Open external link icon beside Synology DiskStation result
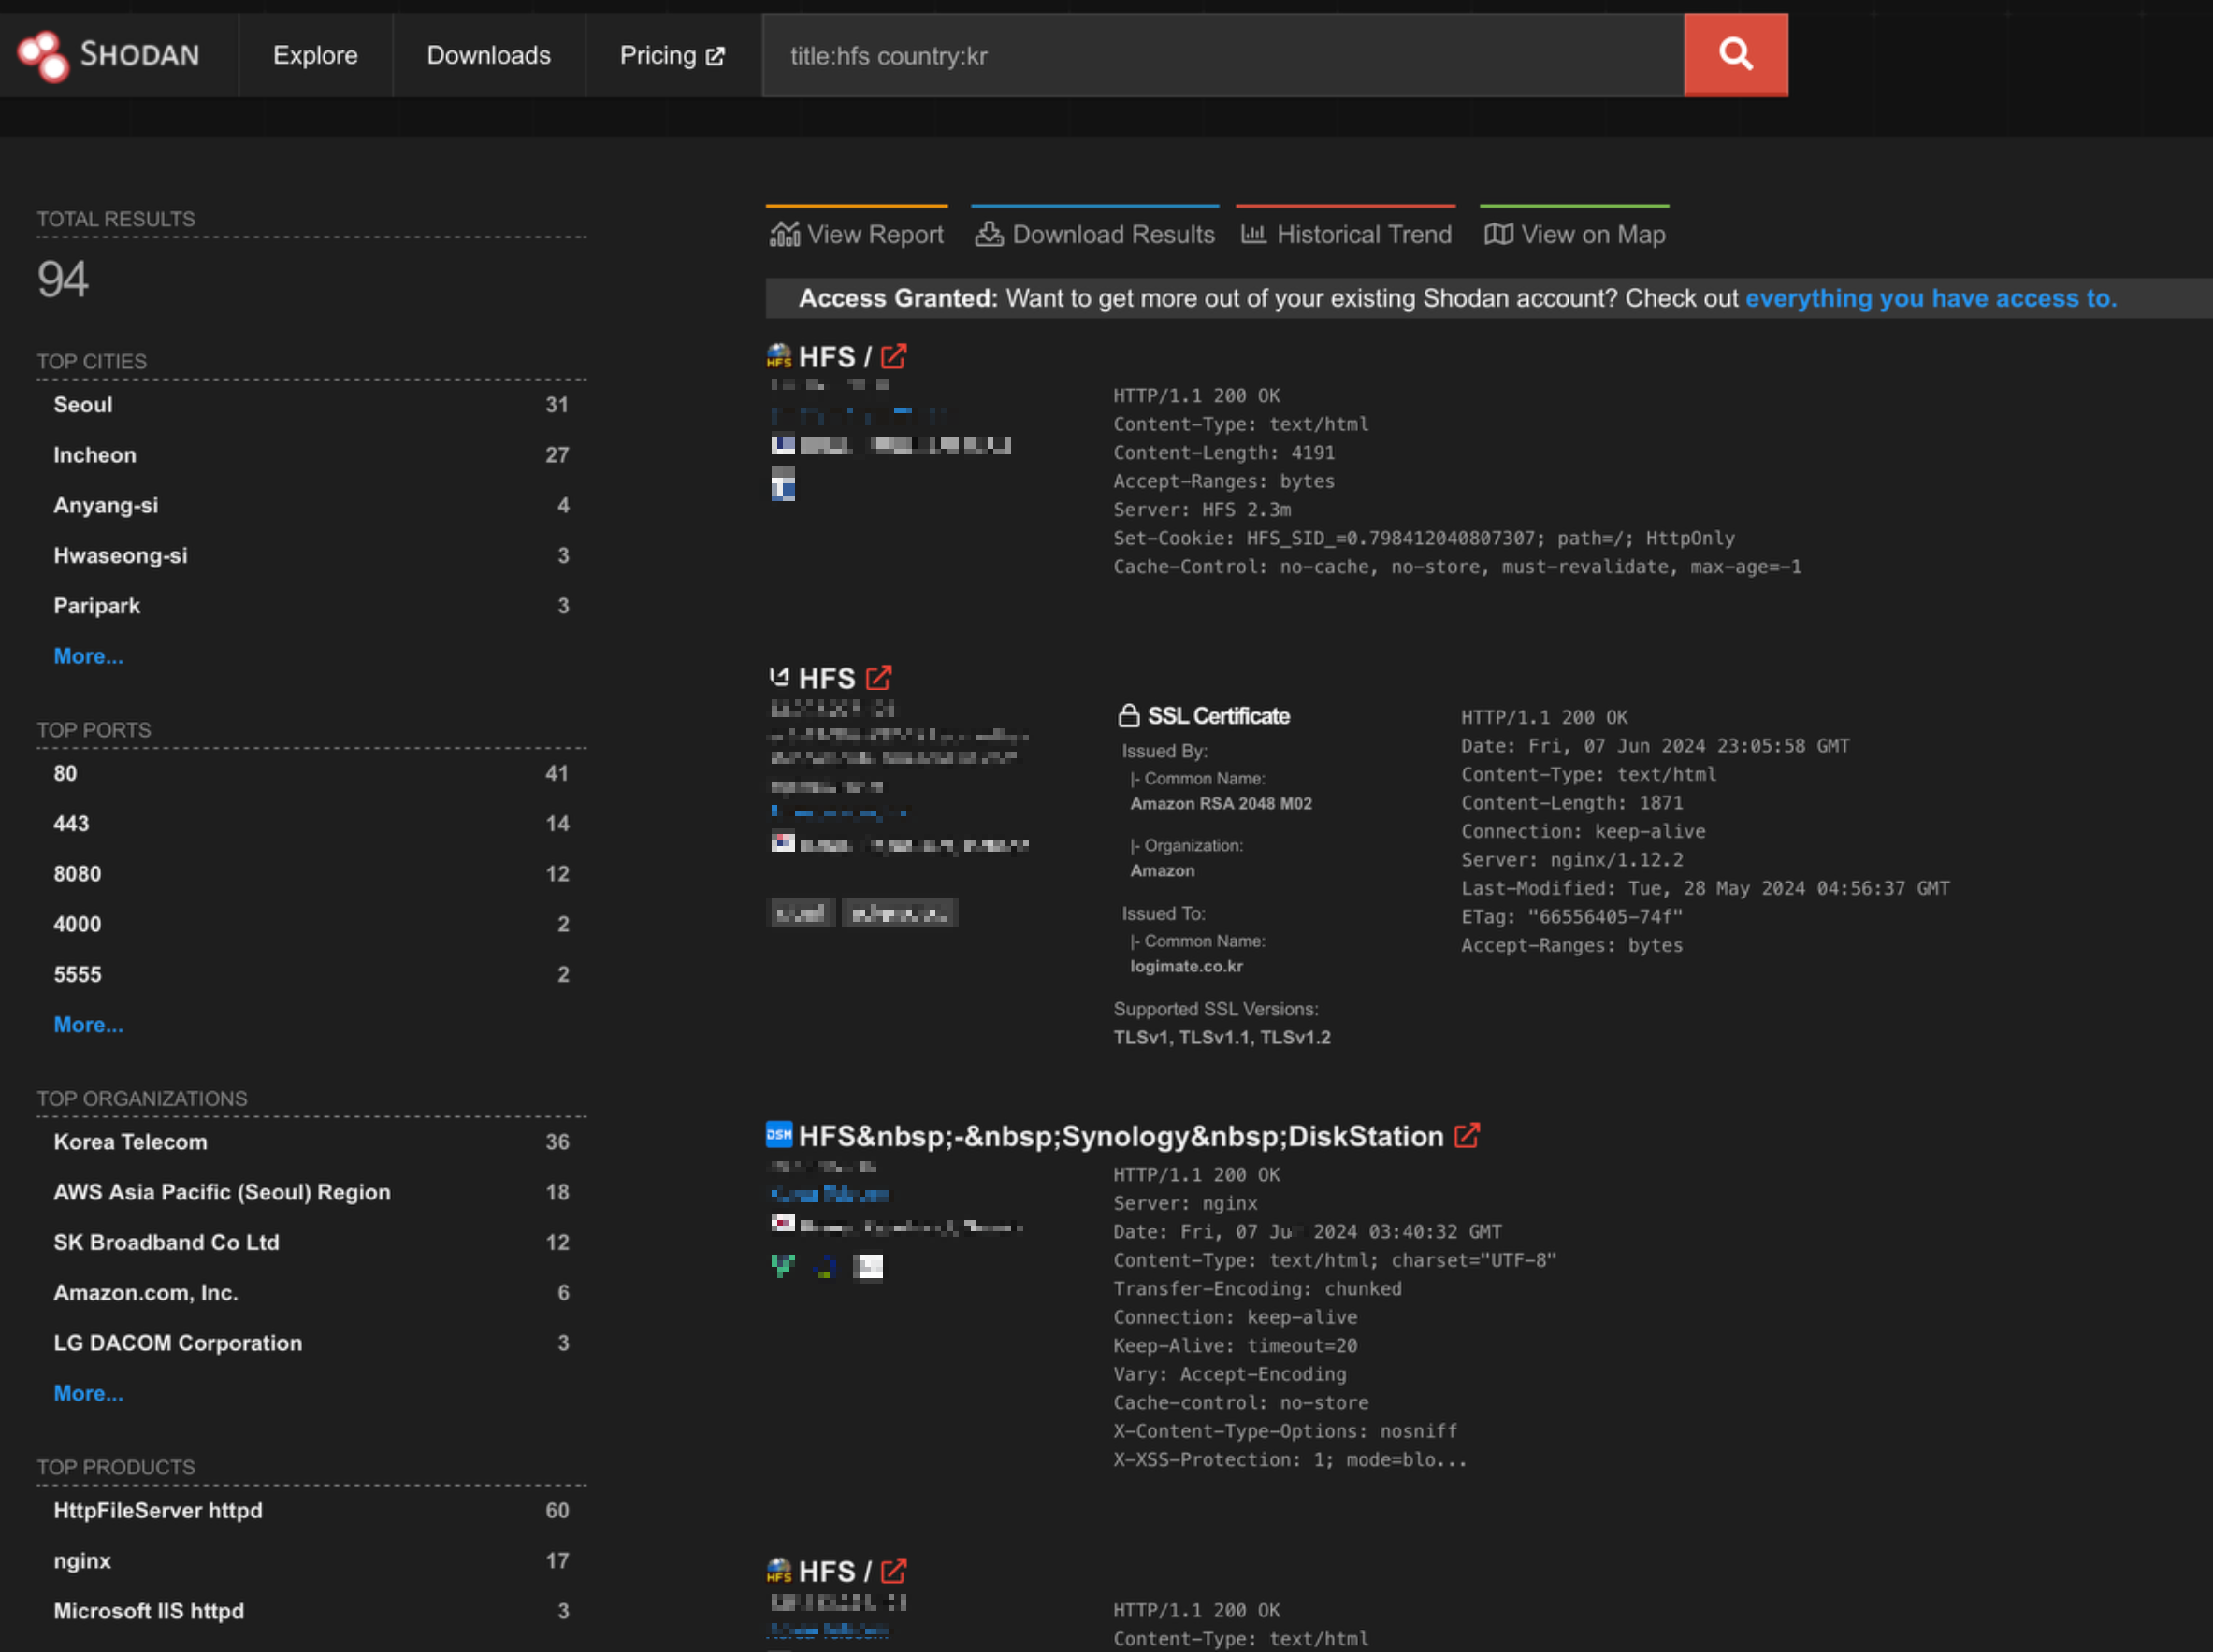 point(1467,1136)
